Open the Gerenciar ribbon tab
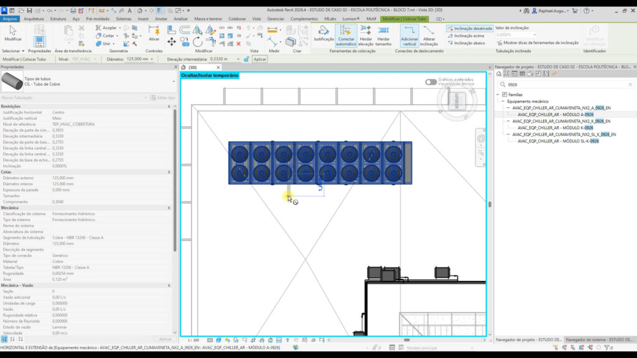637x358 pixels. 276,19
